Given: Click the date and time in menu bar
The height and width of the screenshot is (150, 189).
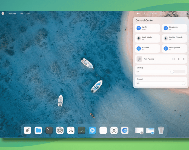Looking at the screenshot, I should tap(177, 13).
